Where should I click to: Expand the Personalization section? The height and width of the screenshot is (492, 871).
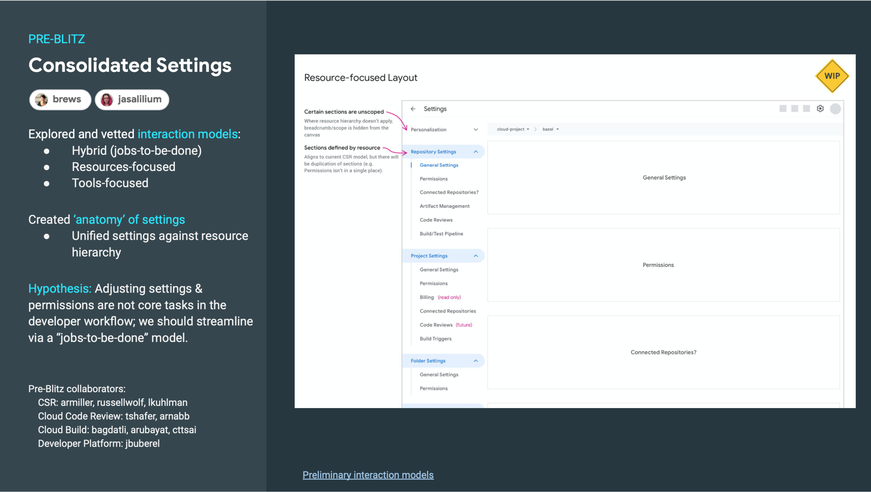pyautogui.click(x=475, y=129)
